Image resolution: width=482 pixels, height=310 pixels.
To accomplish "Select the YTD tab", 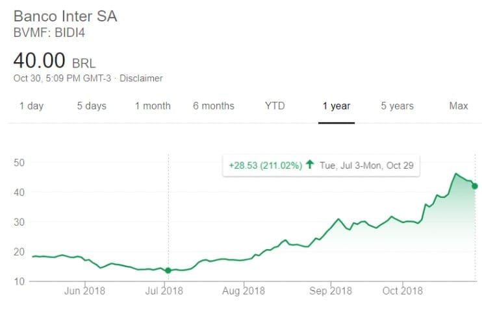I will point(275,106).
